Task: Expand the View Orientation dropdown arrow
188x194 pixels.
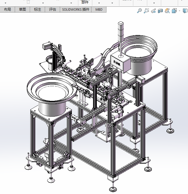Action: pos(179,11)
